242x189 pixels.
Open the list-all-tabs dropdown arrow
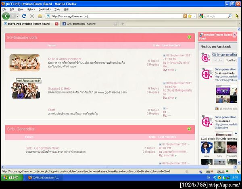pyautogui.click(x=239, y=24)
